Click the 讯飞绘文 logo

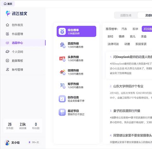click(16, 13)
